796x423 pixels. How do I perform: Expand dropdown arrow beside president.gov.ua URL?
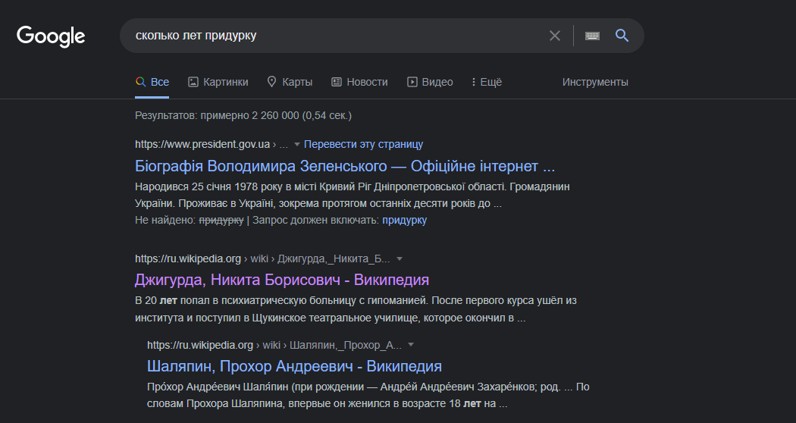tap(297, 144)
